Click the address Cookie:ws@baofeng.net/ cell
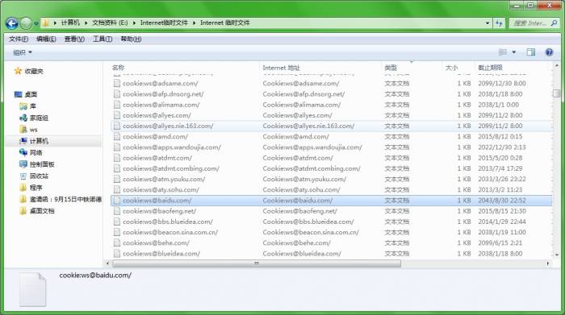Viewport: 565px width, 315px height. (299, 211)
